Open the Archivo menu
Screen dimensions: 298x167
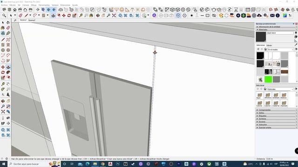(4, 5)
